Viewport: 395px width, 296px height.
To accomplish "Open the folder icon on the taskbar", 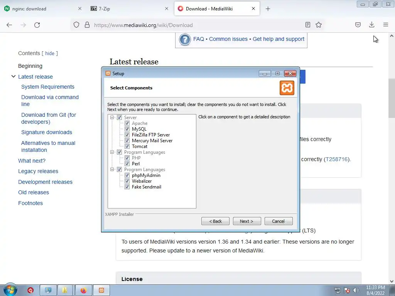I will coord(65,290).
